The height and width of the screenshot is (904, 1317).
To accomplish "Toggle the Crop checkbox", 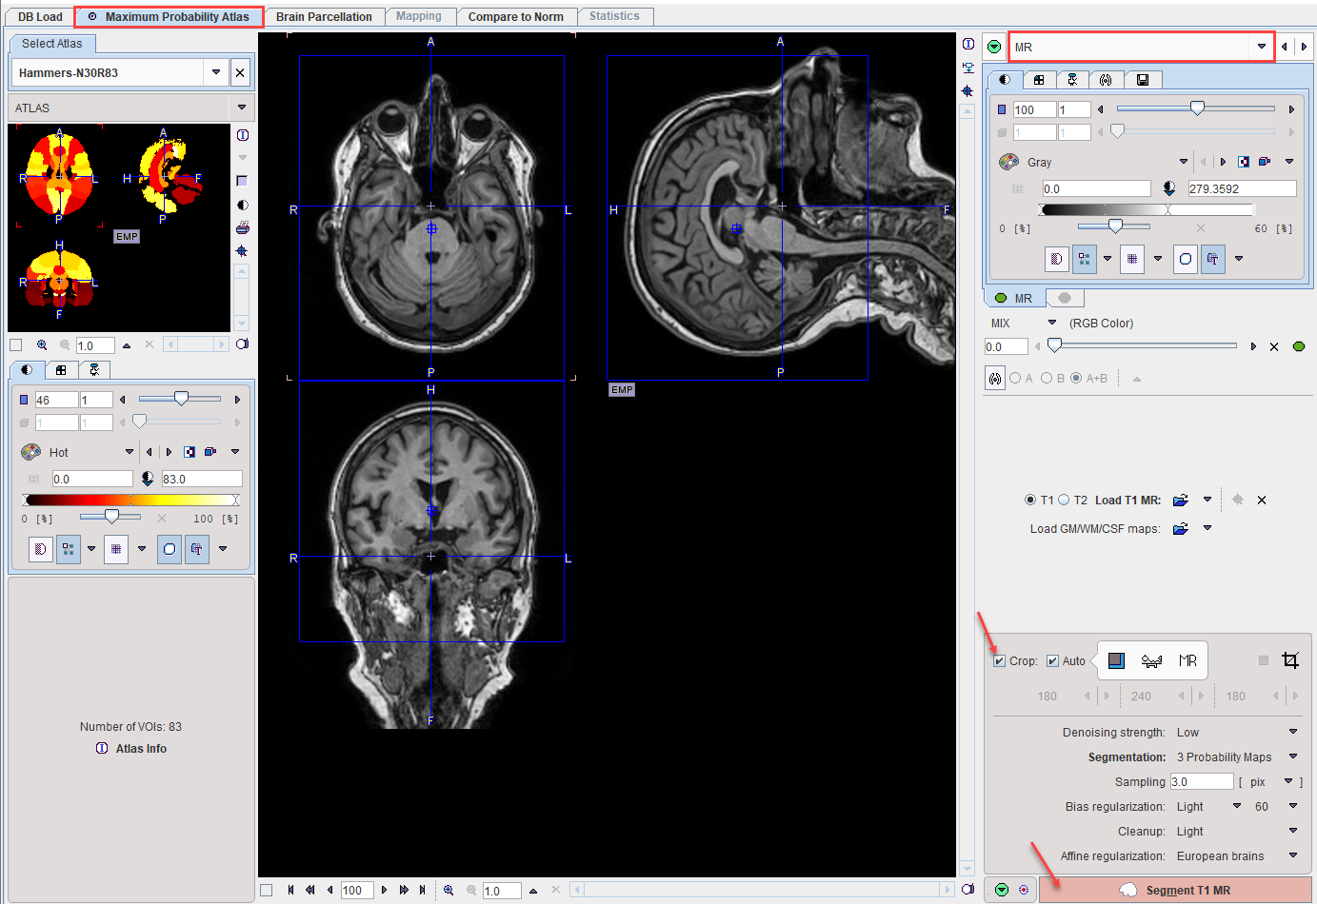I will tap(999, 660).
